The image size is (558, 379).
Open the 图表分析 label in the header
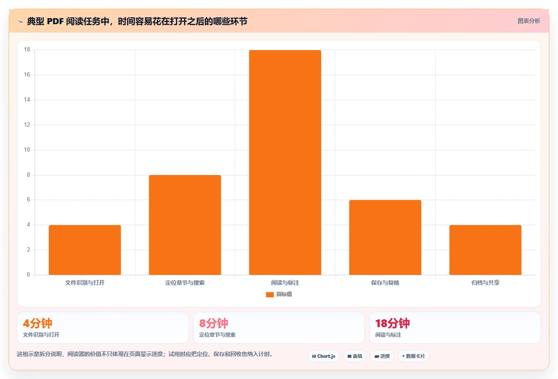pos(529,21)
